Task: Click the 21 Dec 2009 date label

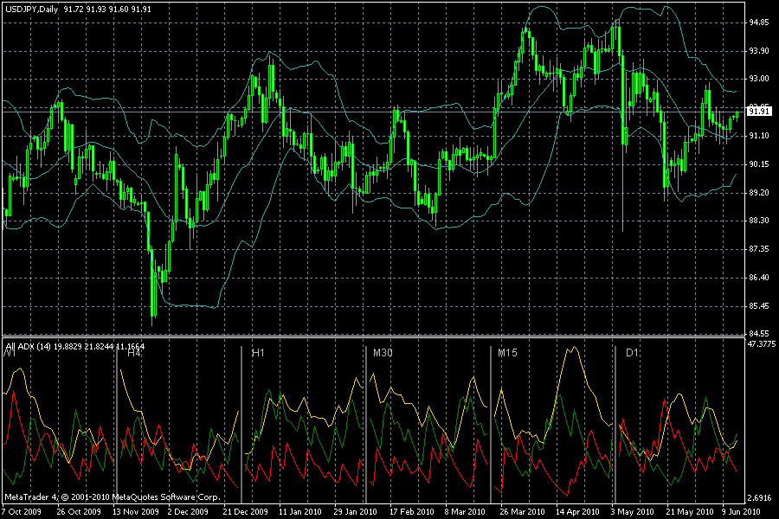Action: coord(246,511)
